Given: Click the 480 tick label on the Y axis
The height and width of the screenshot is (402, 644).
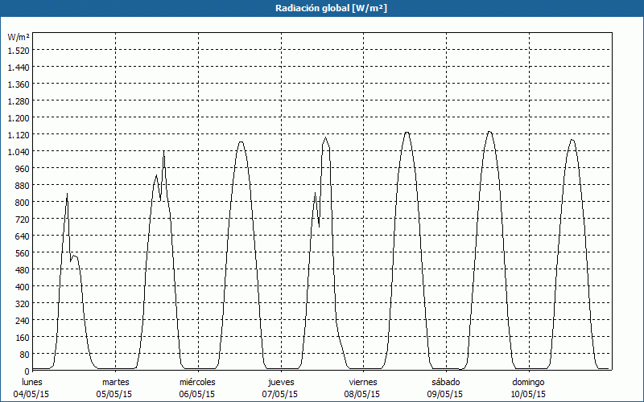Looking at the screenshot, I should click(21, 270).
